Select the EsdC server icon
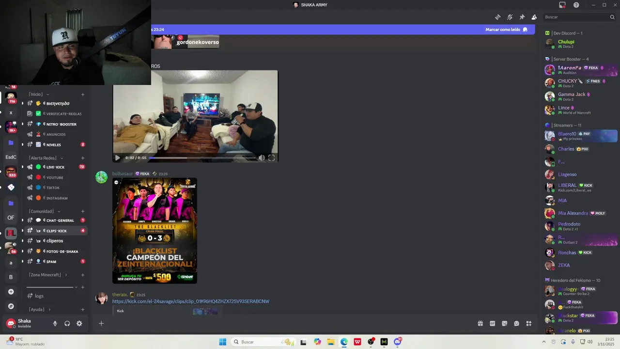 [x=11, y=157]
